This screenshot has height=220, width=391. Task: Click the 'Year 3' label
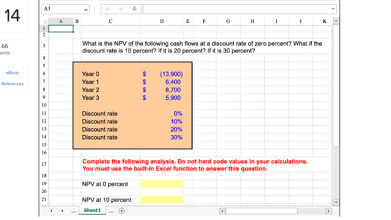click(x=90, y=98)
